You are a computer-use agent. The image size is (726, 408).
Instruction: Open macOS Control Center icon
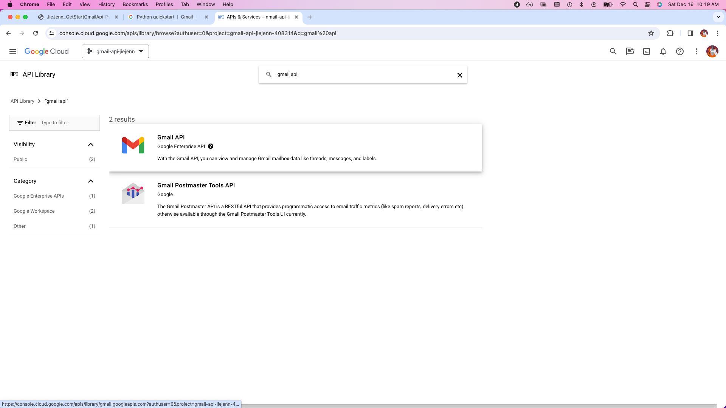tap(648, 5)
